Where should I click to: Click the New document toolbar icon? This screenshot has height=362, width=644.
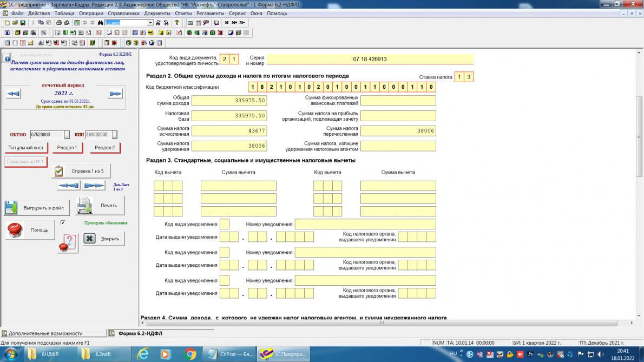(x=7, y=23)
